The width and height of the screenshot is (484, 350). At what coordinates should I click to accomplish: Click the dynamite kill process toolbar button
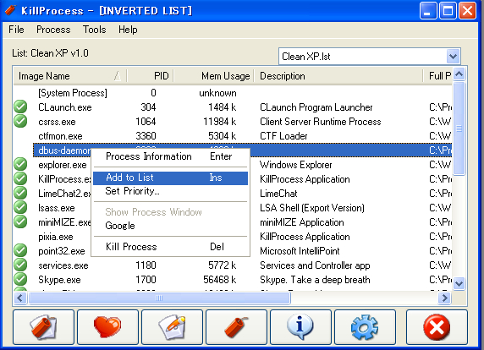pyautogui.click(x=236, y=327)
